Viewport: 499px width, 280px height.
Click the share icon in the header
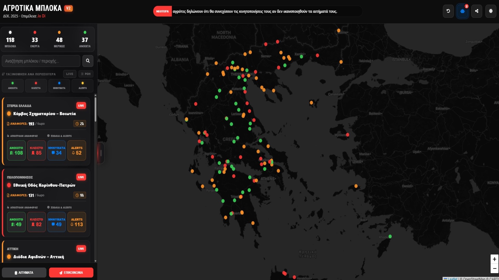476,11
